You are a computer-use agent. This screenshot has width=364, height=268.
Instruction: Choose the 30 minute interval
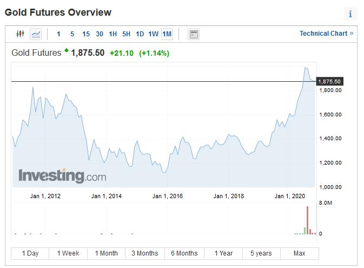pos(100,34)
